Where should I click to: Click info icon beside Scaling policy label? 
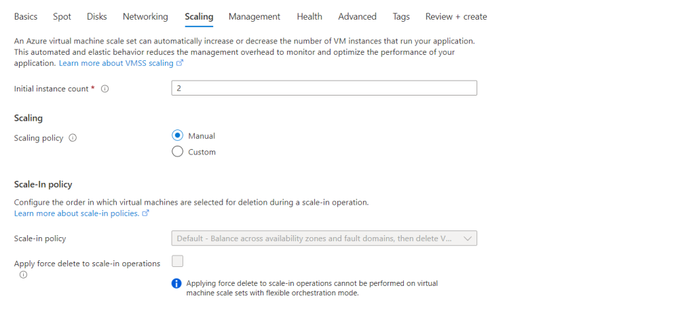pos(73,138)
